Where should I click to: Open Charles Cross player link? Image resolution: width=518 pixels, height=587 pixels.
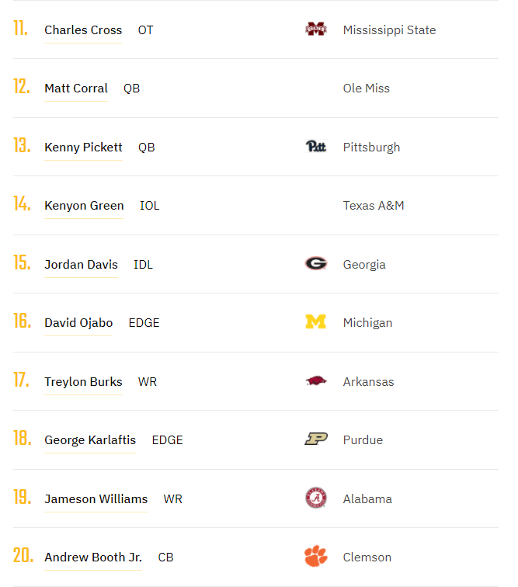coord(83,30)
